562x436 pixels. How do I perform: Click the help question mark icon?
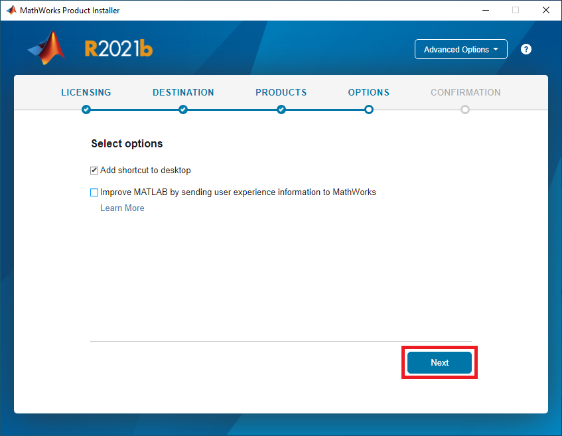[x=526, y=49]
